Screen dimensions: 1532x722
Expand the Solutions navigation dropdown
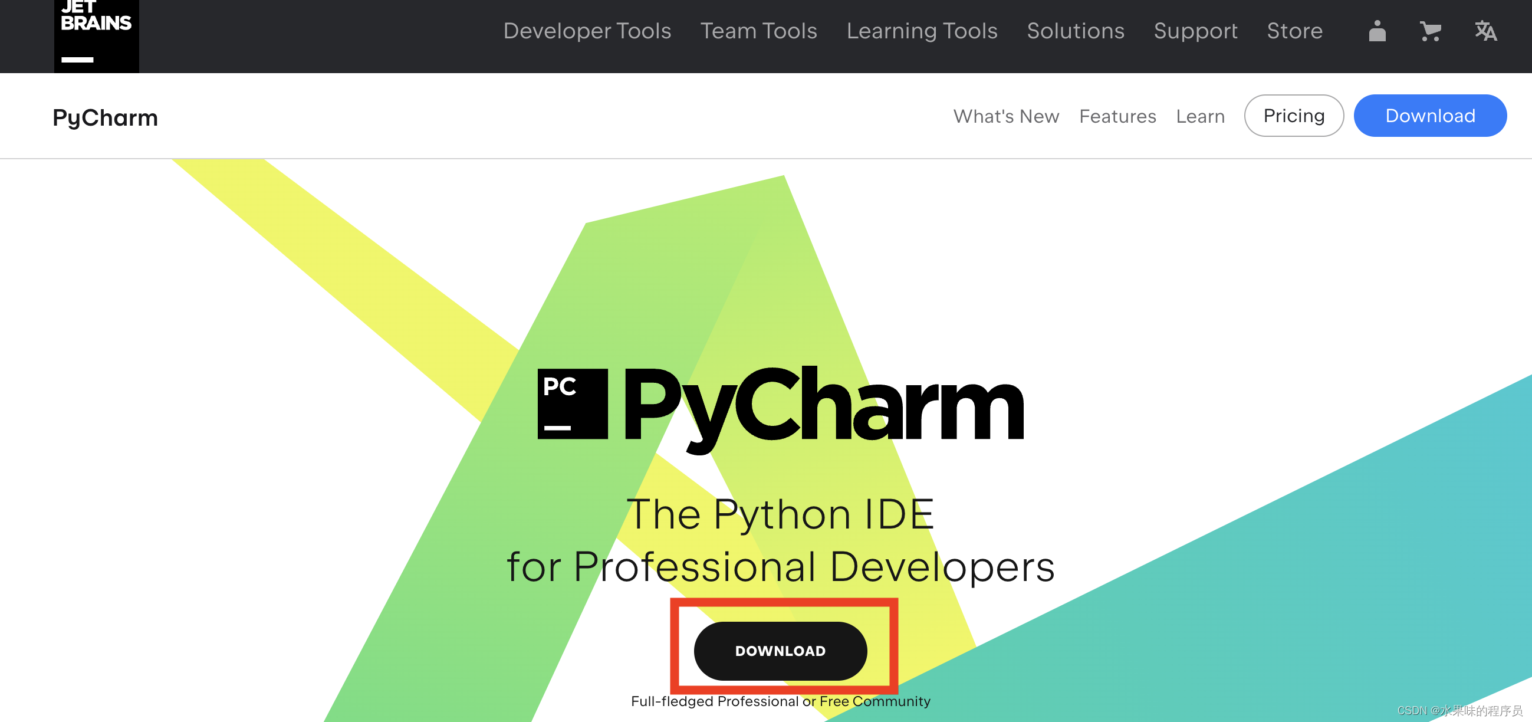tap(1075, 30)
